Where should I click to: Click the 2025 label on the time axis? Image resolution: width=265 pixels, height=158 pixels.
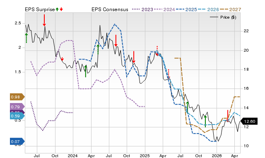[x=145, y=156]
